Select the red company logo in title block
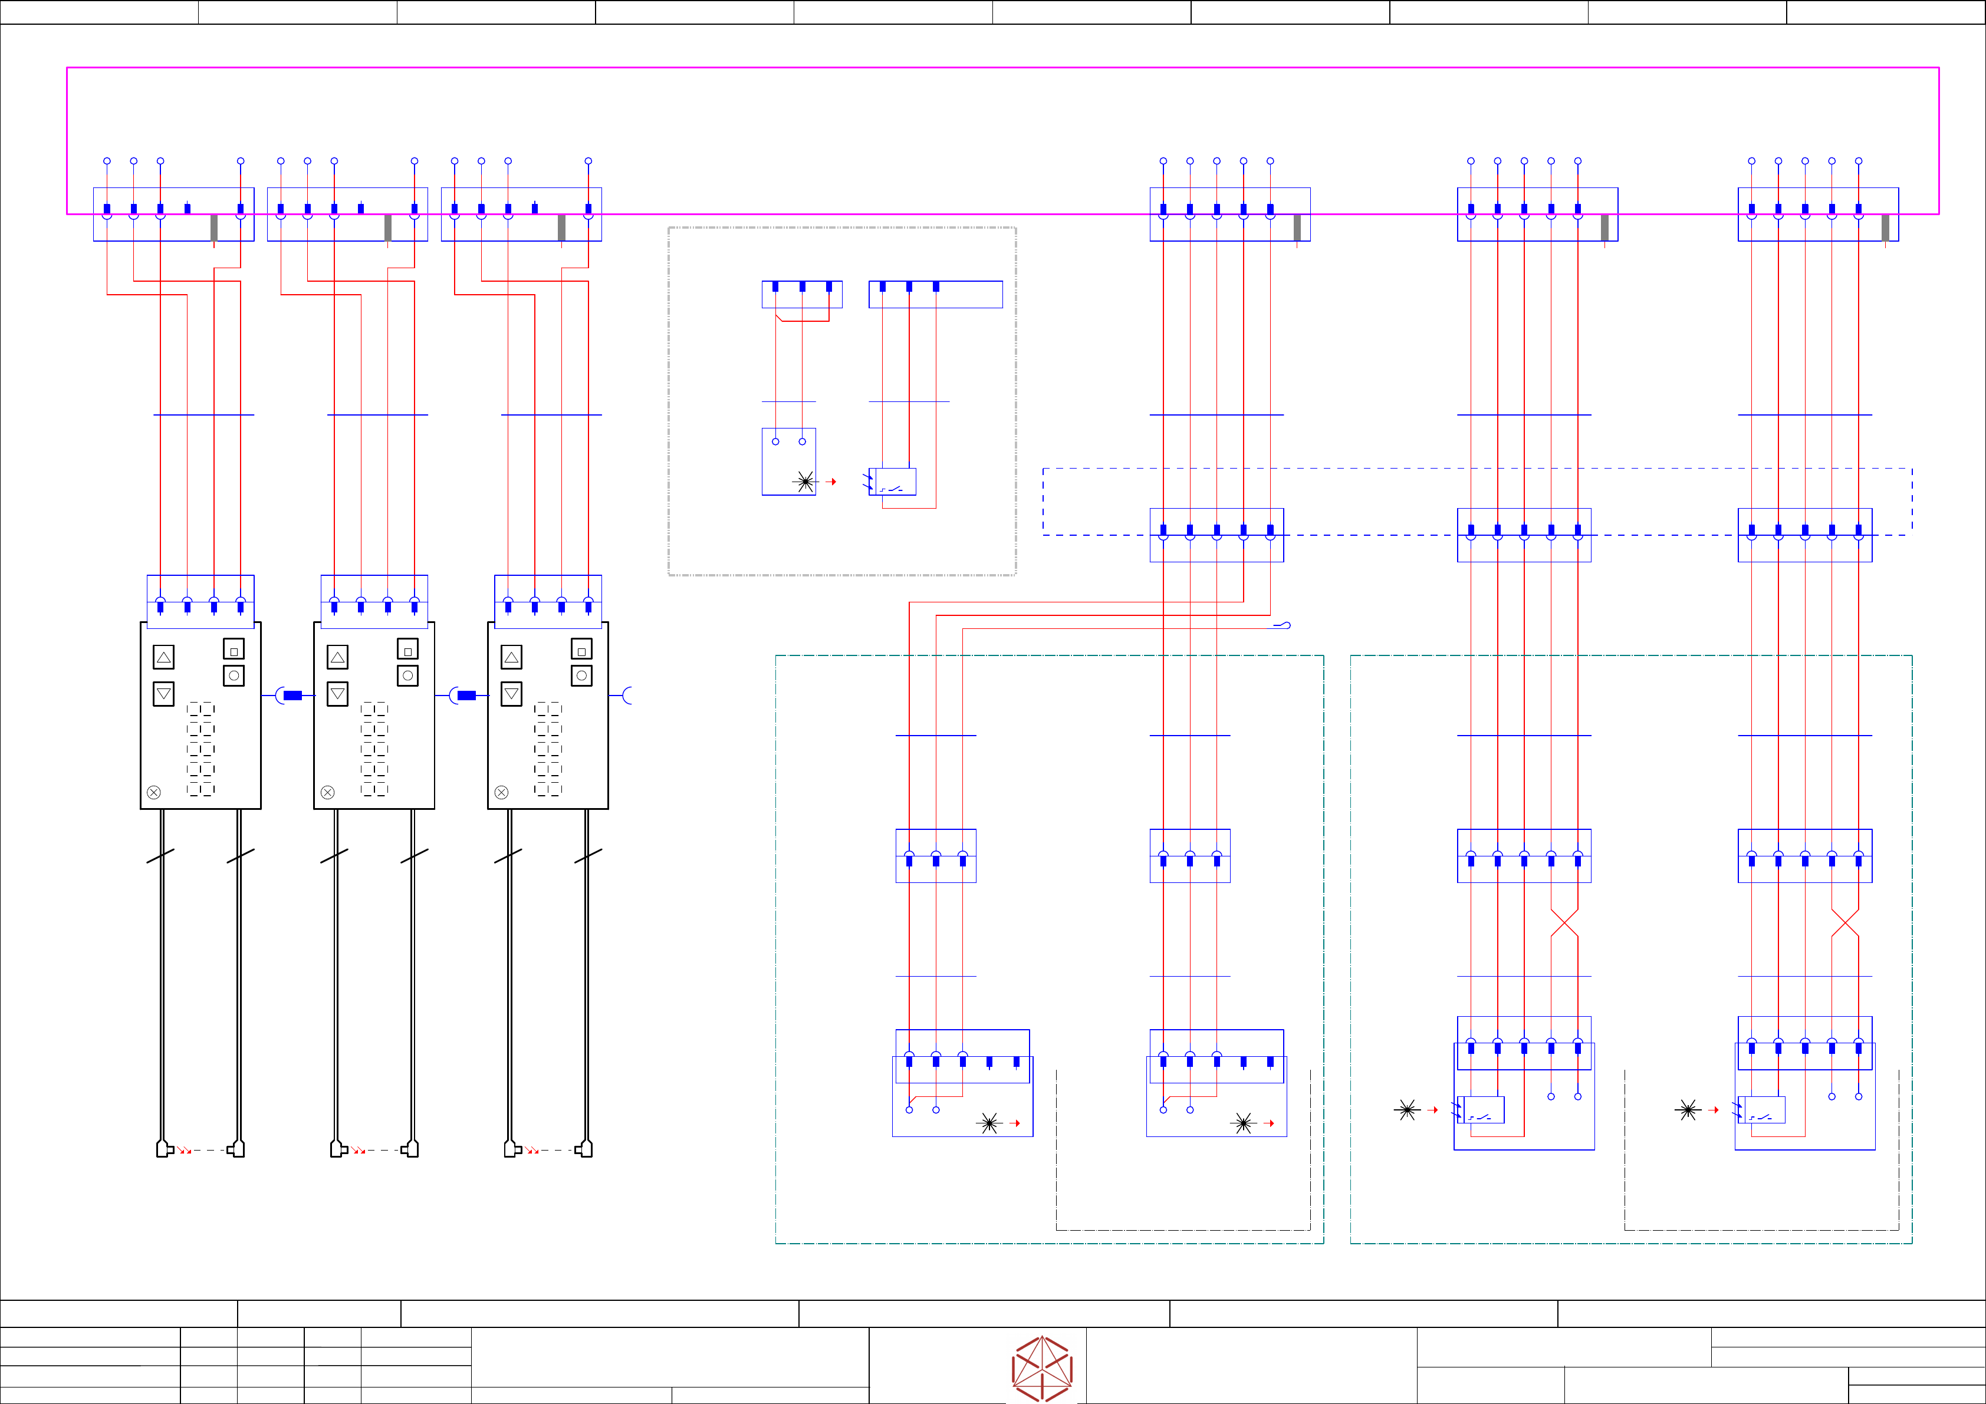The width and height of the screenshot is (1986, 1404). click(1043, 1369)
